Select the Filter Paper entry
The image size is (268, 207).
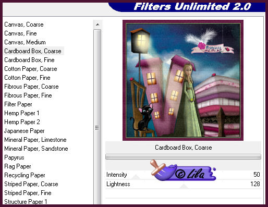pos(18,104)
